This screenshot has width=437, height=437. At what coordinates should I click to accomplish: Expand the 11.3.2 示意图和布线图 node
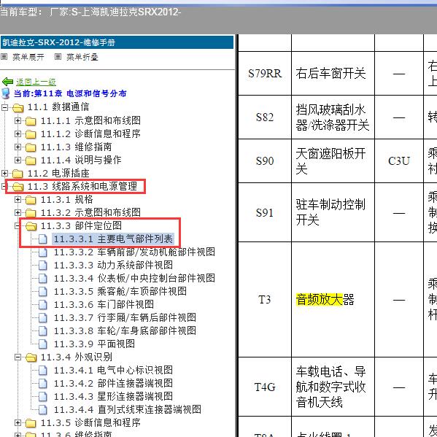18,212
